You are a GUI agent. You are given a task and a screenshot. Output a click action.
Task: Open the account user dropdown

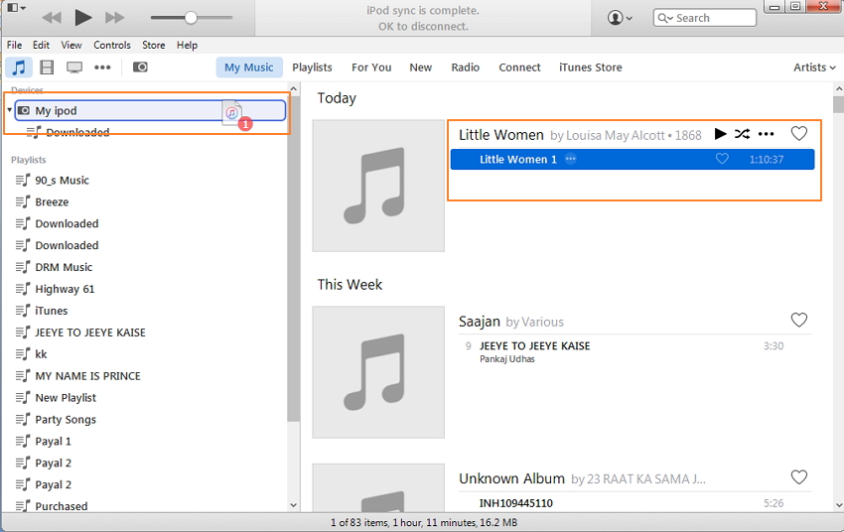[x=621, y=18]
